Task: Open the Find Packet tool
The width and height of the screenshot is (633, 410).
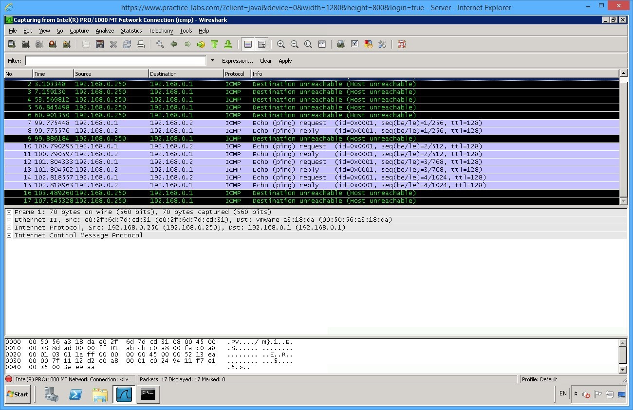Action: coord(160,44)
